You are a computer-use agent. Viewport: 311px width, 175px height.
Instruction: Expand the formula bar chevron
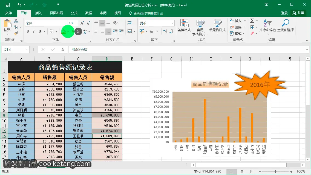[307, 49]
